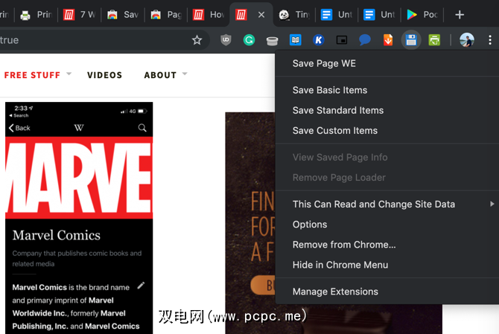Switch to the second 'Unt' Google Docs tab

point(379,15)
